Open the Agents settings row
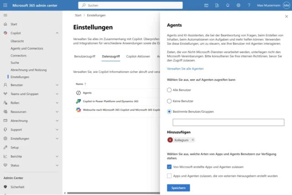 pos(117,93)
